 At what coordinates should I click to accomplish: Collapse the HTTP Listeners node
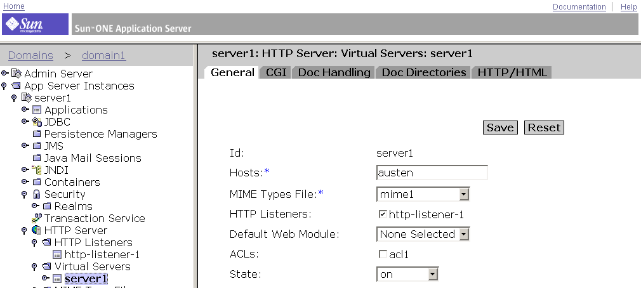(35, 243)
